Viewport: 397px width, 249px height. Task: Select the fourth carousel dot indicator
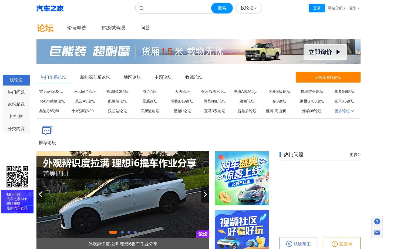pos(135,232)
